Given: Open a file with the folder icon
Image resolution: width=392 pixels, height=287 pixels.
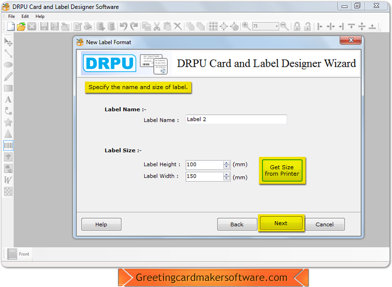Looking at the screenshot, I should click(x=21, y=26).
